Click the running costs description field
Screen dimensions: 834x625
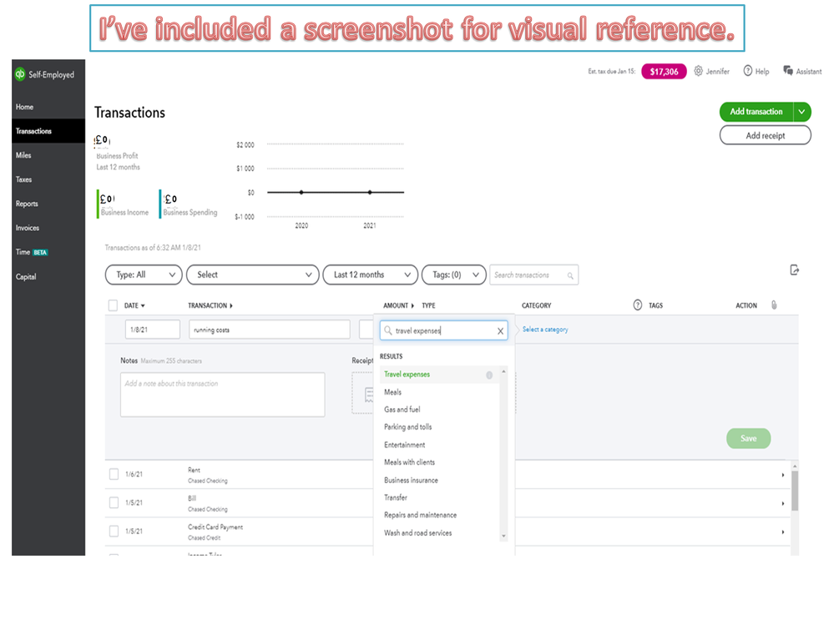click(x=269, y=330)
